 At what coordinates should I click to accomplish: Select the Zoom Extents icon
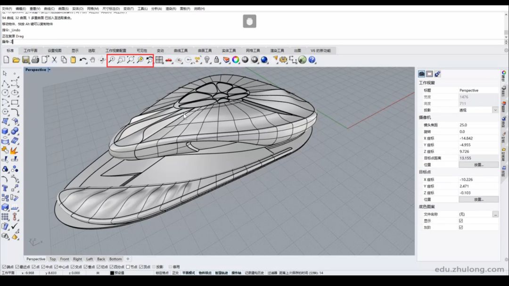point(131,60)
